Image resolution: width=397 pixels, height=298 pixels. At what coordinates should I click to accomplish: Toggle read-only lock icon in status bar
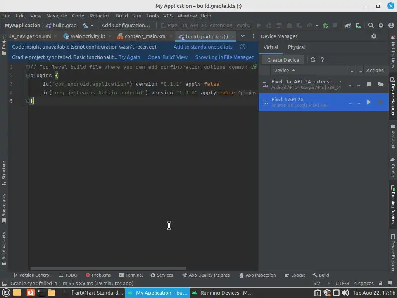381,283
